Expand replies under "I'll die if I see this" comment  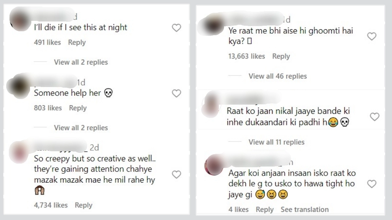coord(81,62)
